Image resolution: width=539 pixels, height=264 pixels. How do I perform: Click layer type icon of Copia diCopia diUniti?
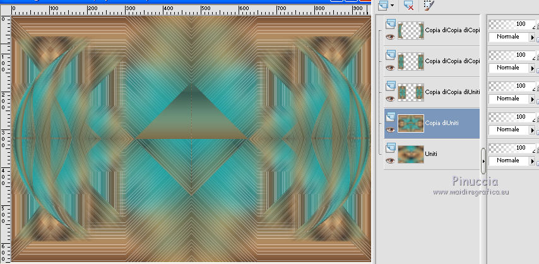pos(391,86)
